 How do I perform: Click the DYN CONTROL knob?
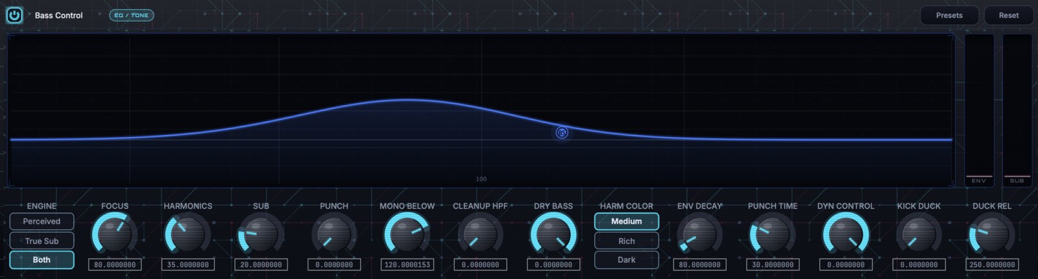845,234
